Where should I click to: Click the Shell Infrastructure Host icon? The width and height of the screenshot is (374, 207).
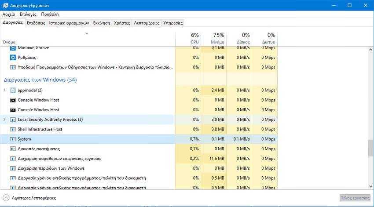[13, 129]
